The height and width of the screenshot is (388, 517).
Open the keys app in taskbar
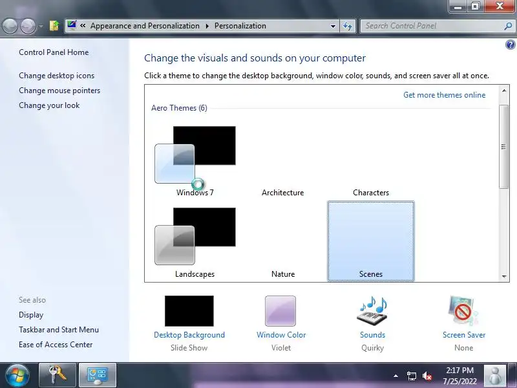[x=58, y=375]
